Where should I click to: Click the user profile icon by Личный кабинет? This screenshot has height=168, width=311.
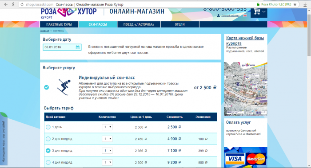(219, 16)
